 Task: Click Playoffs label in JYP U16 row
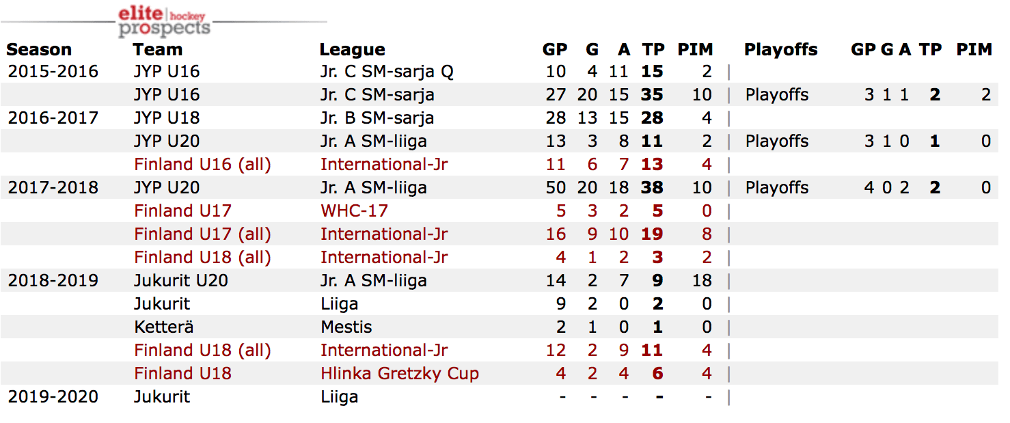pos(777,95)
